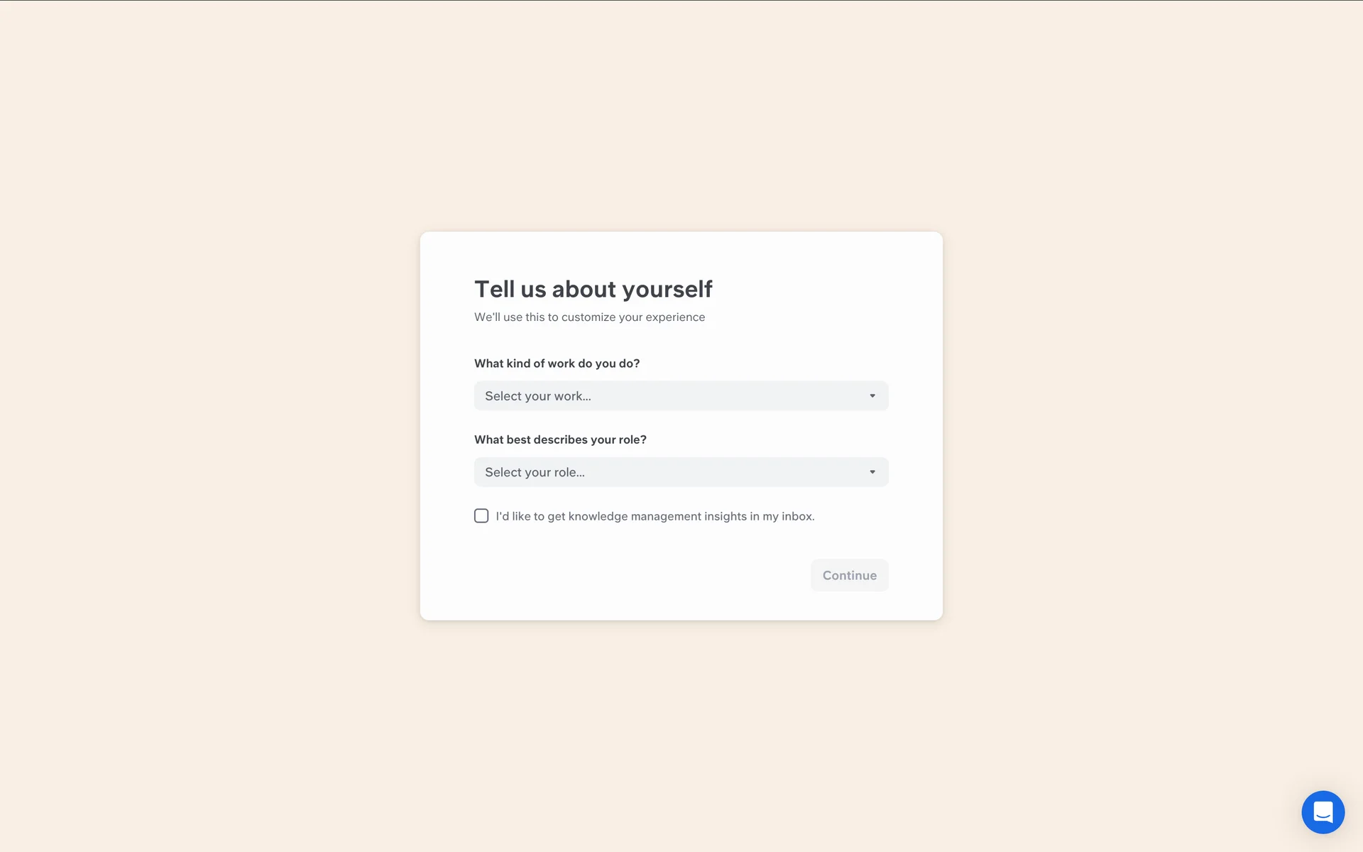Click the "Select your role..." placeholder text

[535, 472]
